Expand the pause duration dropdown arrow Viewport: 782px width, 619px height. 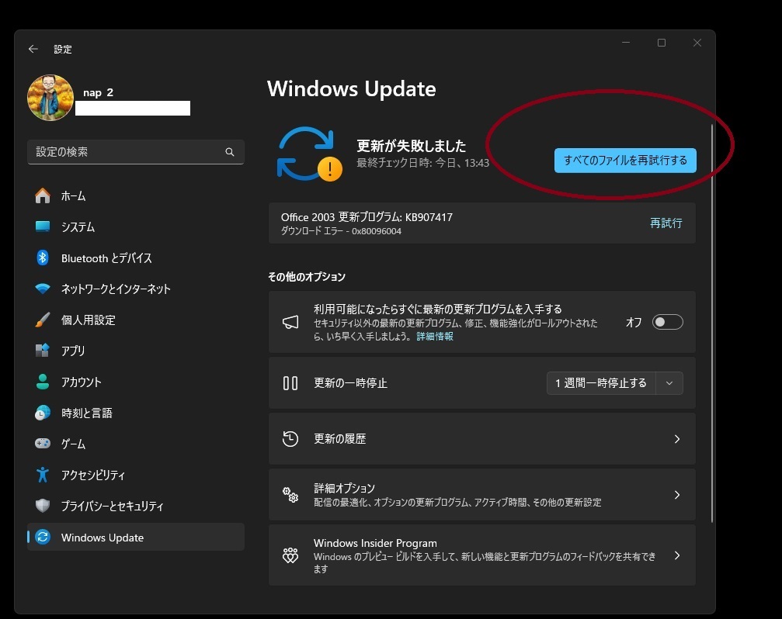[669, 383]
